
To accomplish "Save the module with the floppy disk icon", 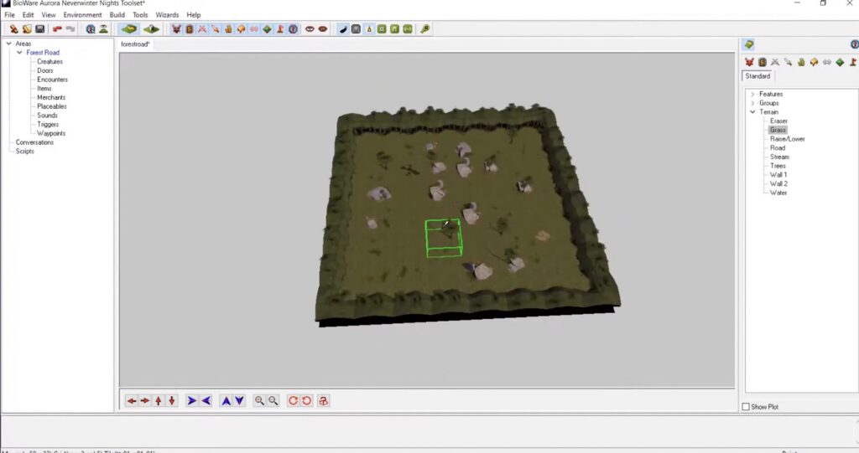I will pos(40,29).
